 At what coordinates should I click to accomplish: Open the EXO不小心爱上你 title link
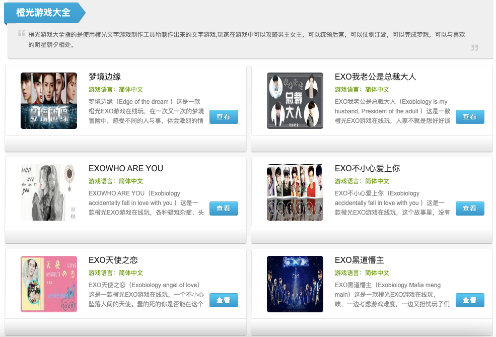point(367,168)
